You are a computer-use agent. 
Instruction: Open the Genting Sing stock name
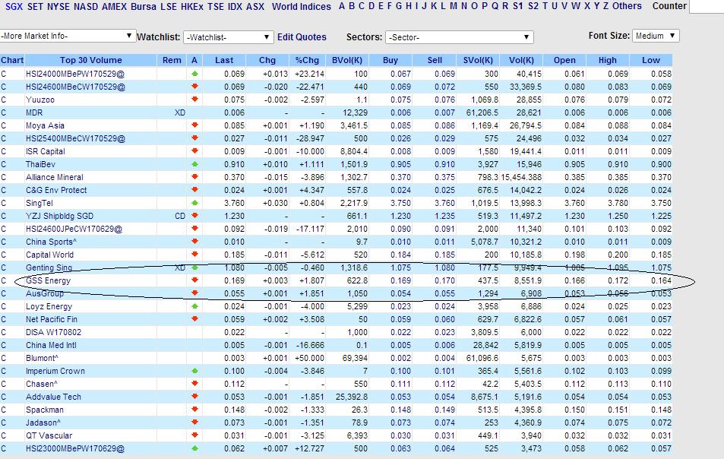(49, 267)
